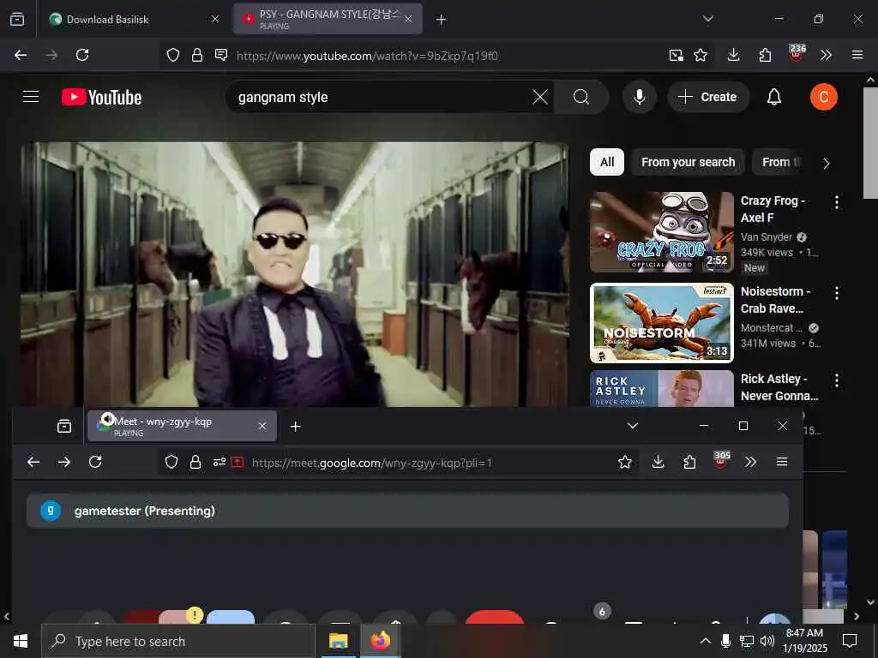The image size is (878, 658).
Task: Open the permissions icon on the Meet URL bar
Action: (219, 462)
